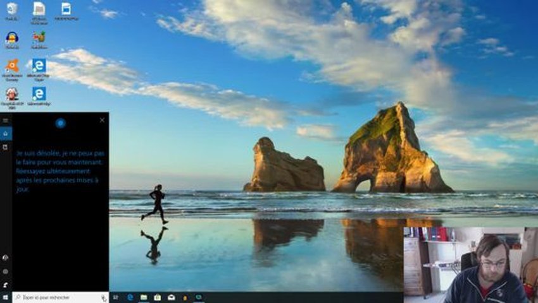Close the Cortana panel
This screenshot has width=538, height=303.
(x=103, y=120)
